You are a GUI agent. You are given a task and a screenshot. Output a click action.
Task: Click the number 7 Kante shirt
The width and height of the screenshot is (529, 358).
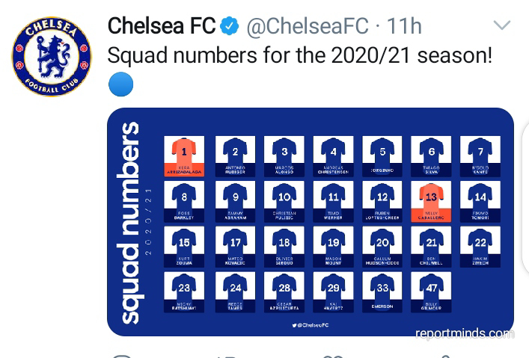pyautogui.click(x=480, y=156)
